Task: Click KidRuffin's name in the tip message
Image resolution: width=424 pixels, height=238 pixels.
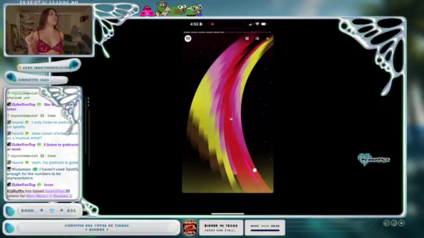Action: (15, 191)
